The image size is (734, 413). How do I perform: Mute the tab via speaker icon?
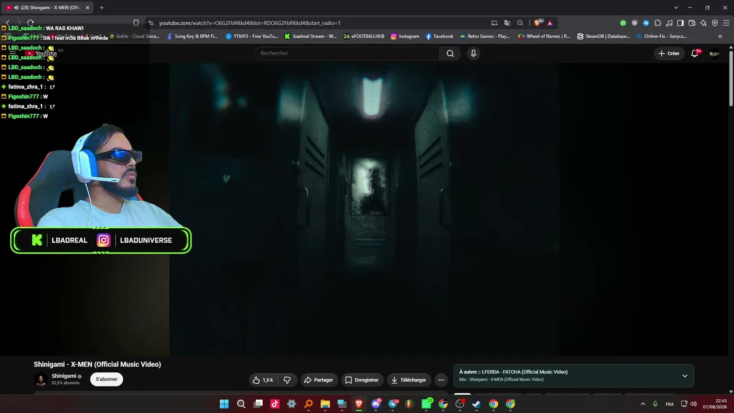16,7
